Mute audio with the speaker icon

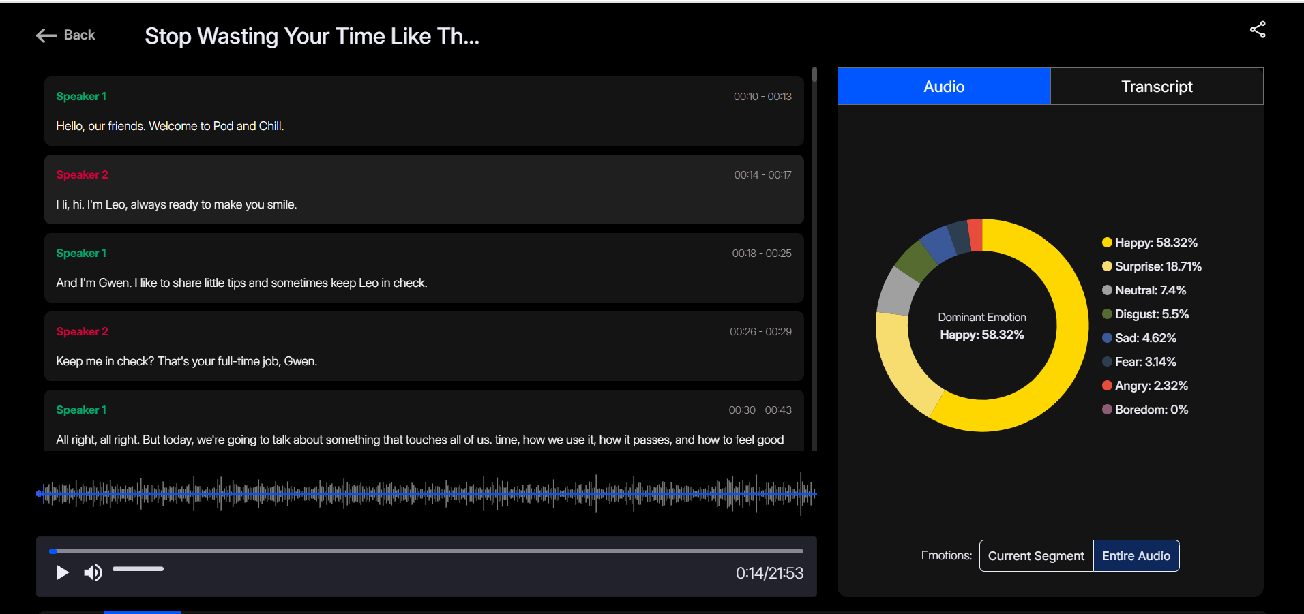[93, 572]
